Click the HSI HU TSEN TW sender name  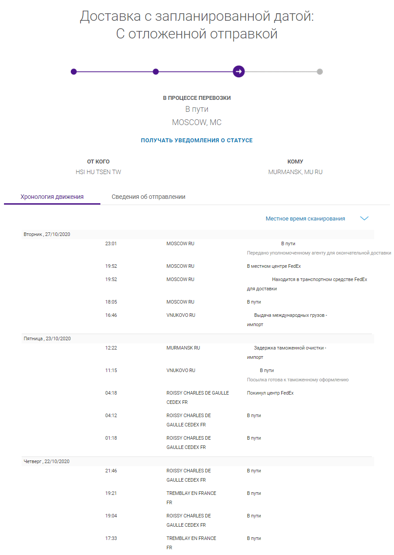pyautogui.click(x=97, y=171)
